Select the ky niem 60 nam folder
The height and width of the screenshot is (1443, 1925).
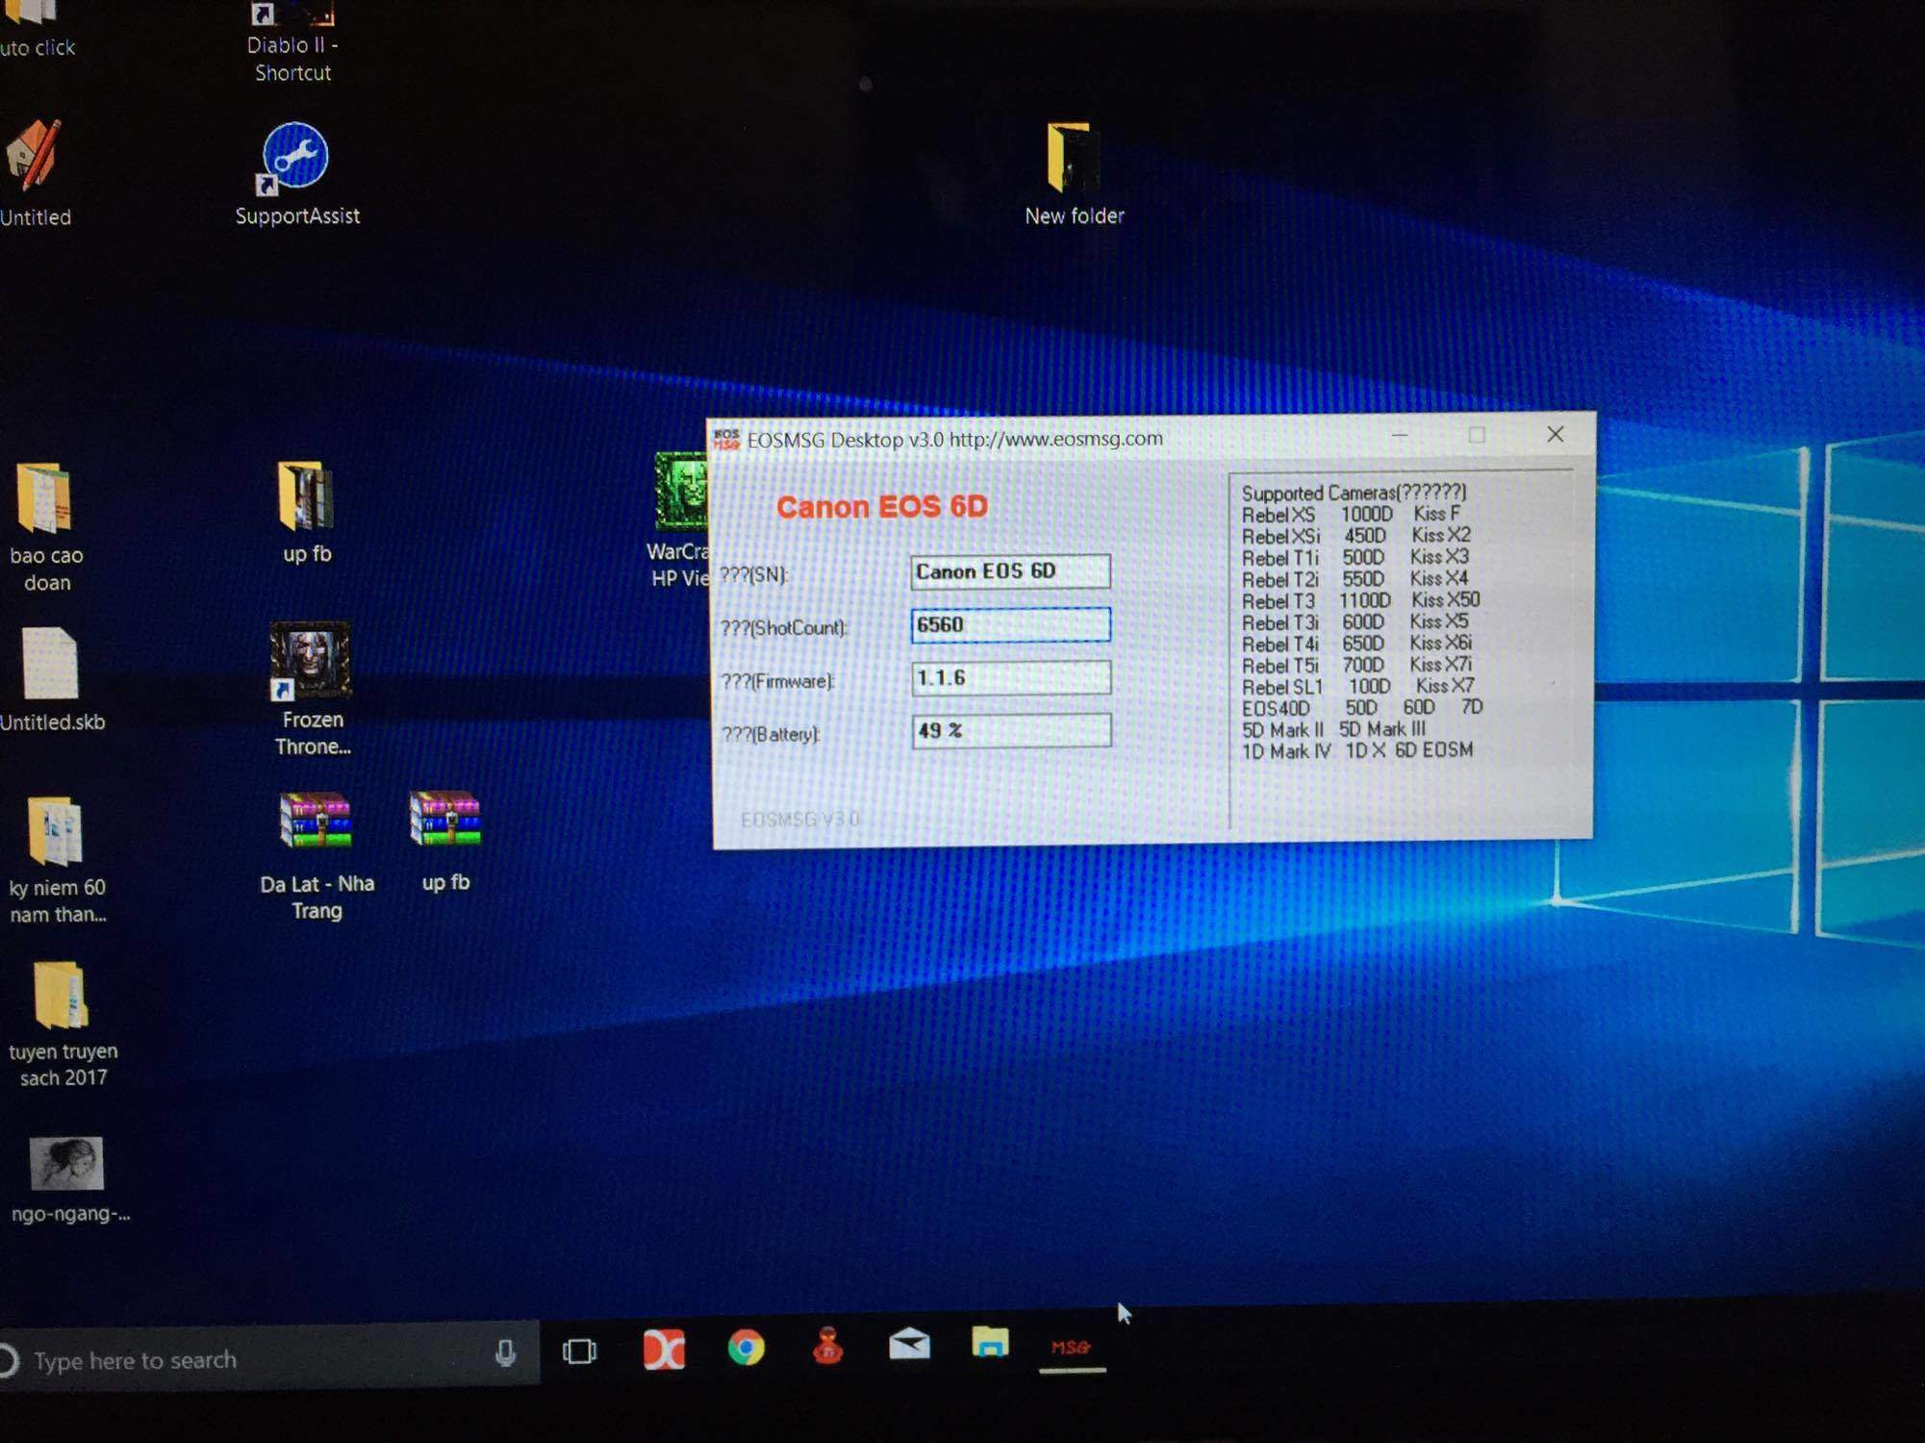pos(54,831)
